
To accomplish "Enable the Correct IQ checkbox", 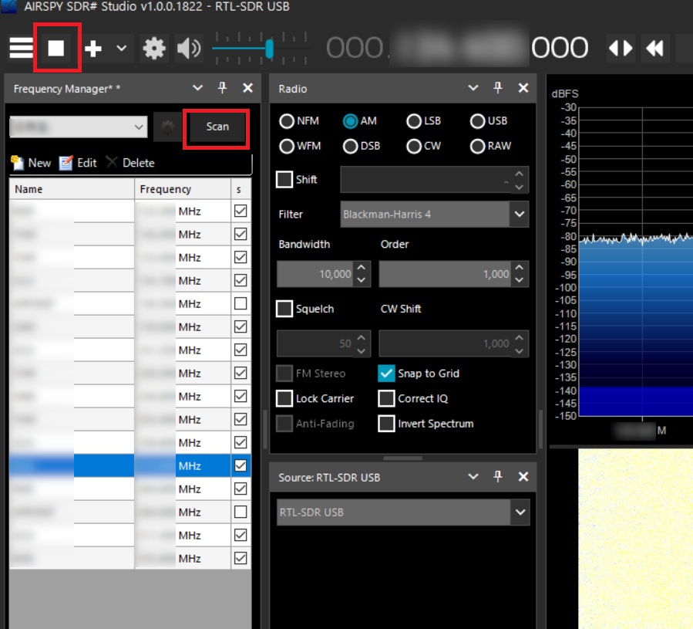I will tap(386, 398).
